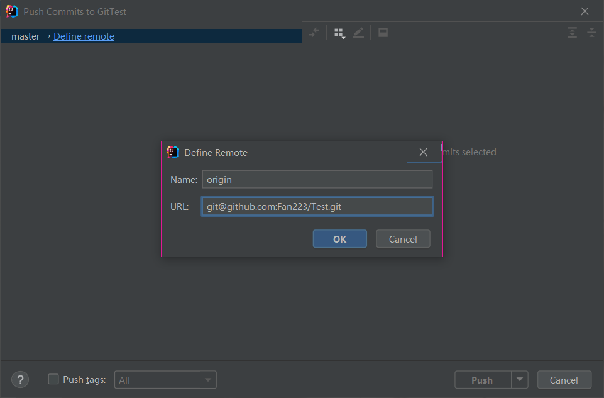Click the edit source pencil icon
Screen dimensions: 604x398
[358, 33]
